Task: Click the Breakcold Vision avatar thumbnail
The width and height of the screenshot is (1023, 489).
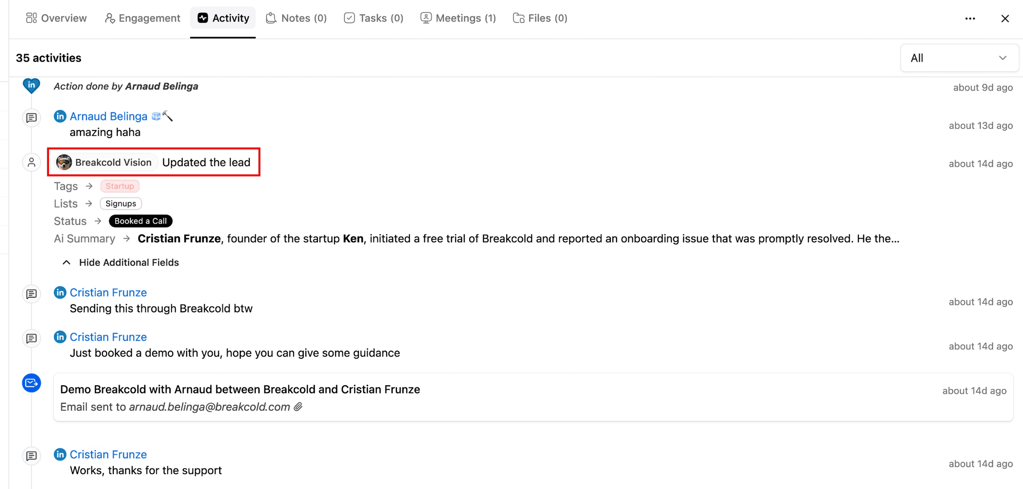Action: pos(64,162)
